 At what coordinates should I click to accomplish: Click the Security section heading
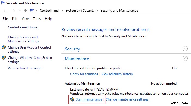(72, 49)
